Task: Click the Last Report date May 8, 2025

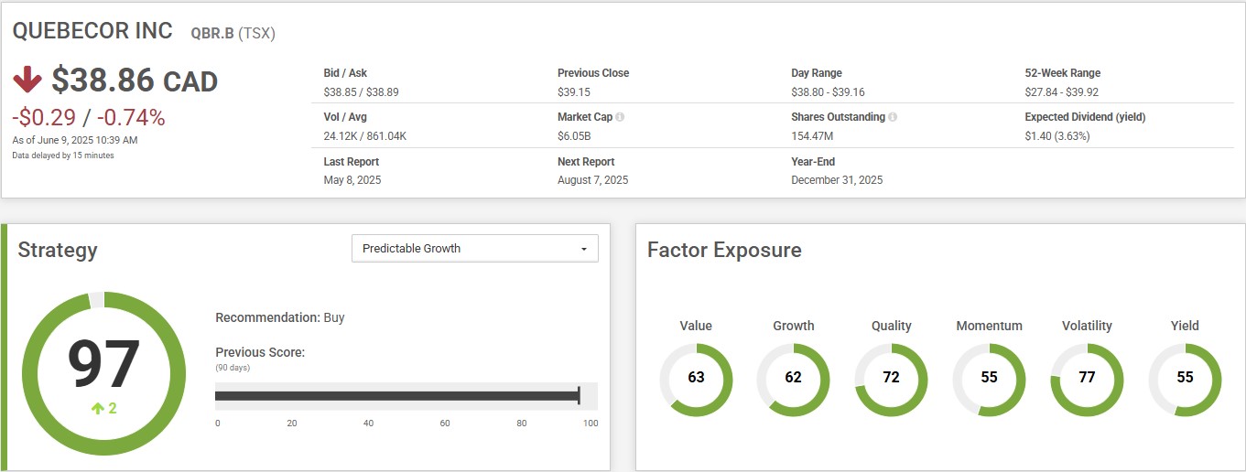Action: point(352,180)
